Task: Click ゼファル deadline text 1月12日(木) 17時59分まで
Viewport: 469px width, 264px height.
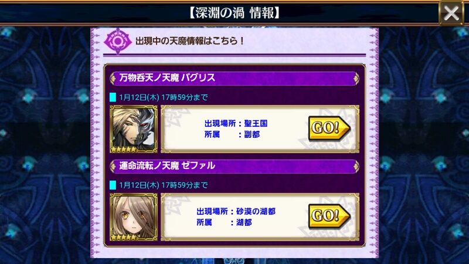Action: [x=164, y=185]
